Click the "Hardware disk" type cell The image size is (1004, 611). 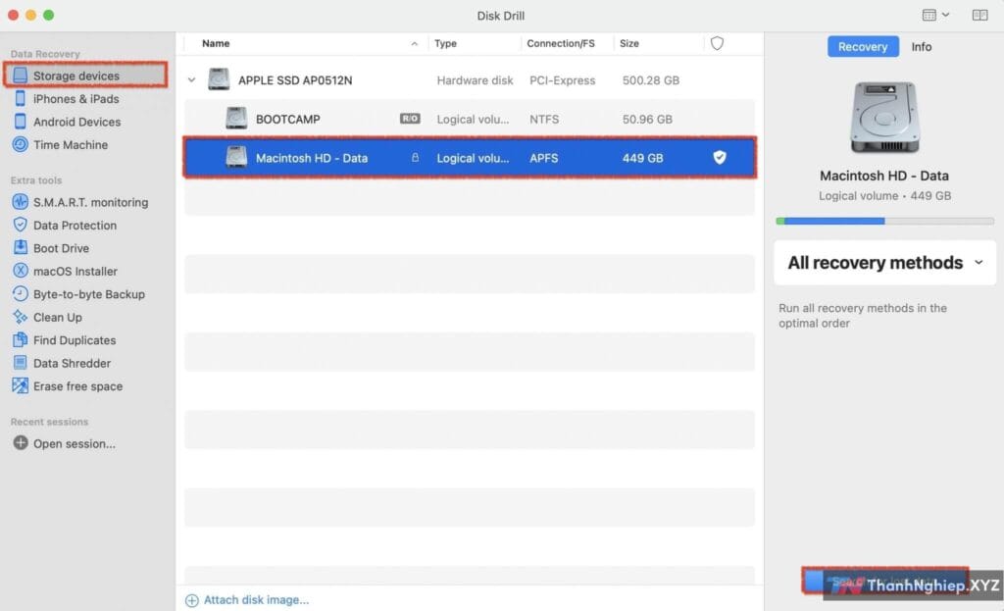(x=476, y=80)
